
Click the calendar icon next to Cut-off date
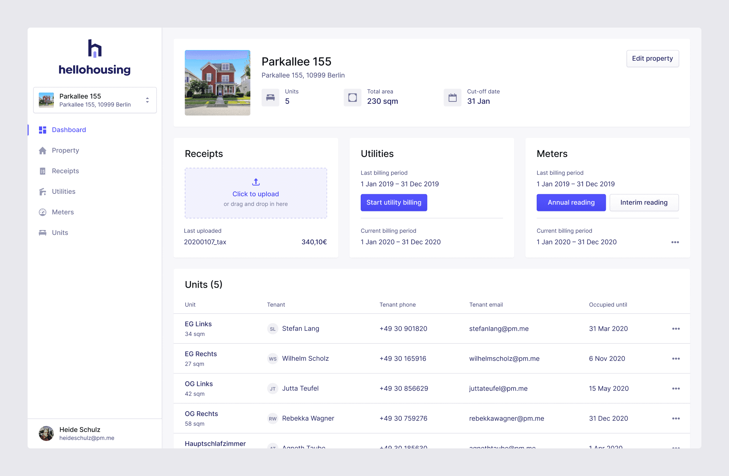452,98
